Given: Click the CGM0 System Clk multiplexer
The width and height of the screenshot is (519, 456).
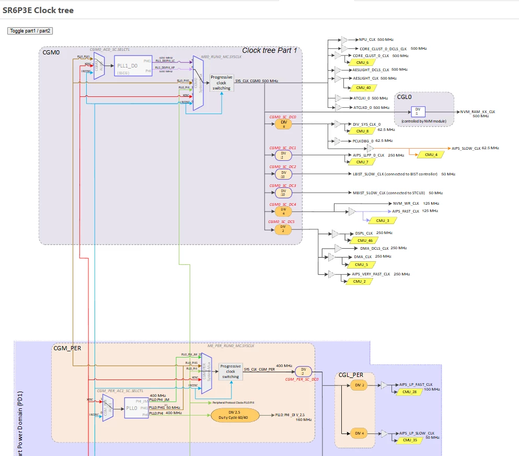Looking at the screenshot, I should click(x=198, y=83).
